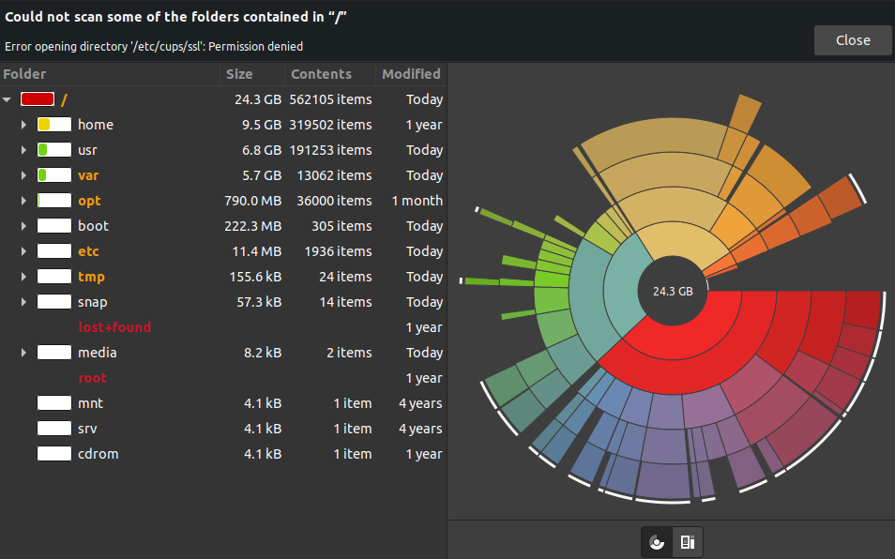Click the yellow usage bar next to home
The width and height of the screenshot is (895, 559).
click(54, 125)
